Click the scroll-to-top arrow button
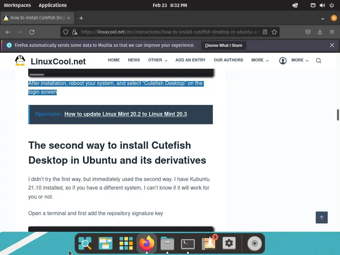This screenshot has height=255, width=340. (321, 217)
